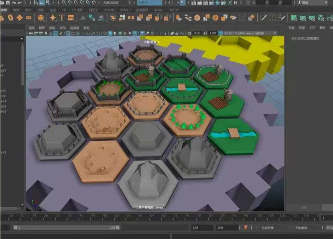
Task: Open the Shading panel menu beside View
Action: (x=42, y=28)
